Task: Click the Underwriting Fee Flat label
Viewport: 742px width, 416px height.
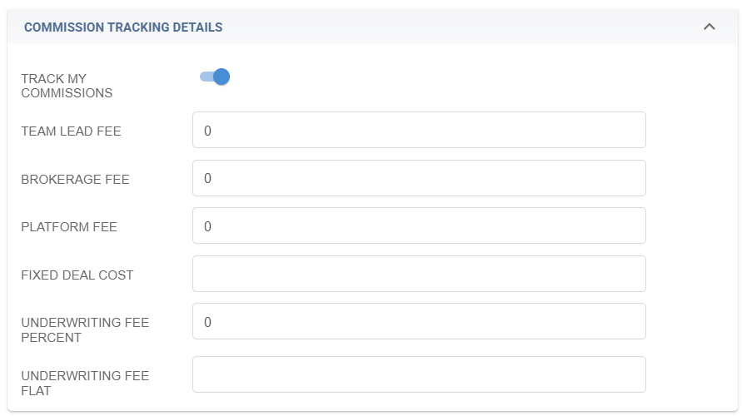Action: [85, 383]
